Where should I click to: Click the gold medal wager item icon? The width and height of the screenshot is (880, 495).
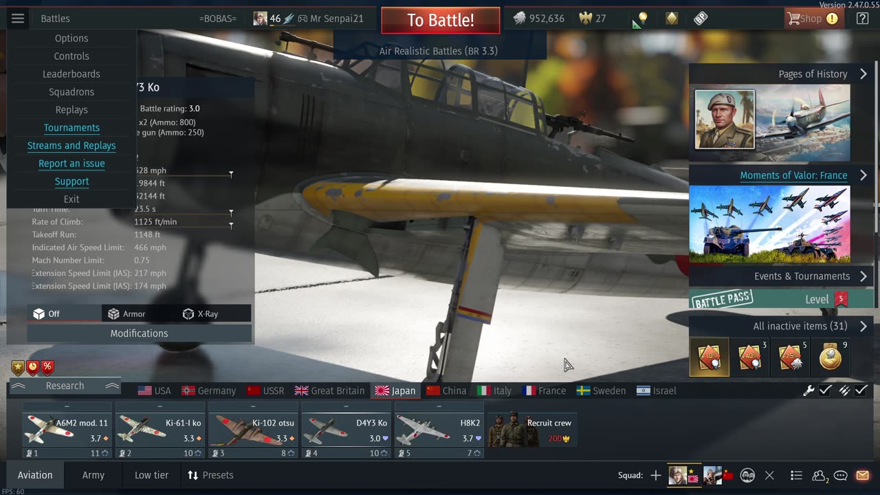click(830, 357)
